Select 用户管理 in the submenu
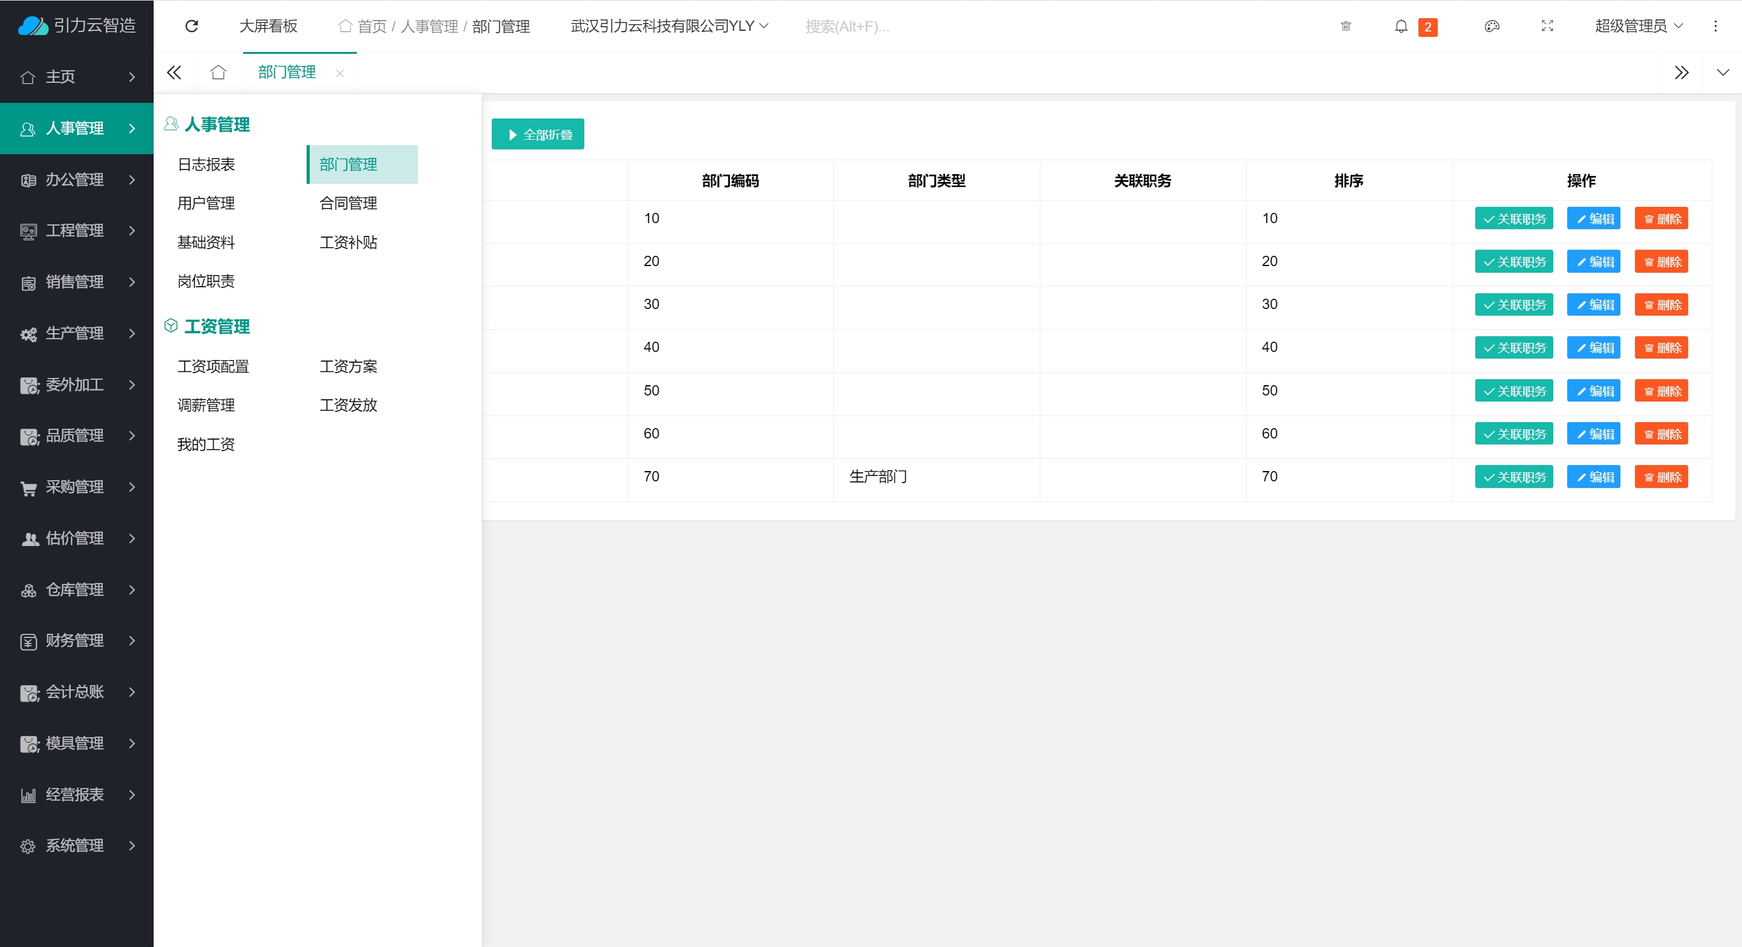 (x=206, y=203)
